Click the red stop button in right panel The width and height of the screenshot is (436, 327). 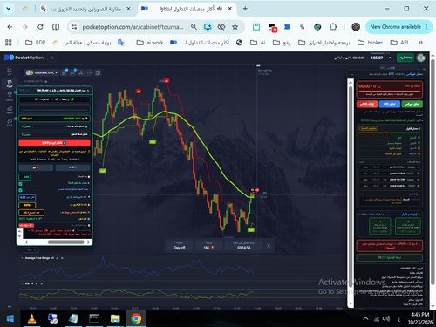[x=367, y=104]
